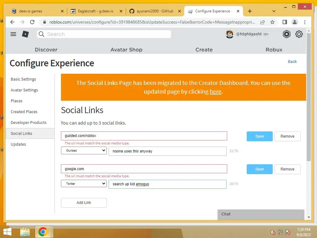Screen dimensions: 317x238
Task: Toggle the Chrome side panel icon
Action: click(x=285, y=22)
